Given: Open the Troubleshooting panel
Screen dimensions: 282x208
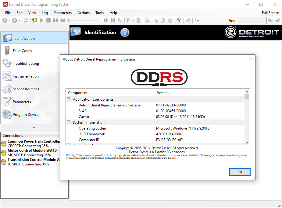Looking at the screenshot, I should click(x=26, y=64).
